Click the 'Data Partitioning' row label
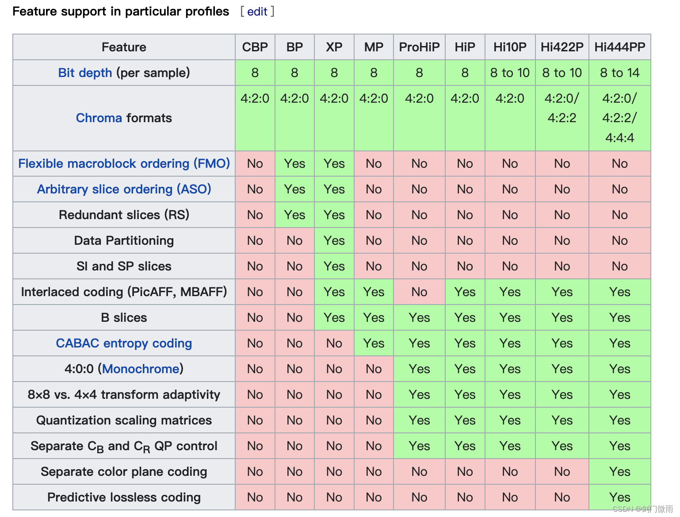The image size is (680, 517). click(124, 240)
